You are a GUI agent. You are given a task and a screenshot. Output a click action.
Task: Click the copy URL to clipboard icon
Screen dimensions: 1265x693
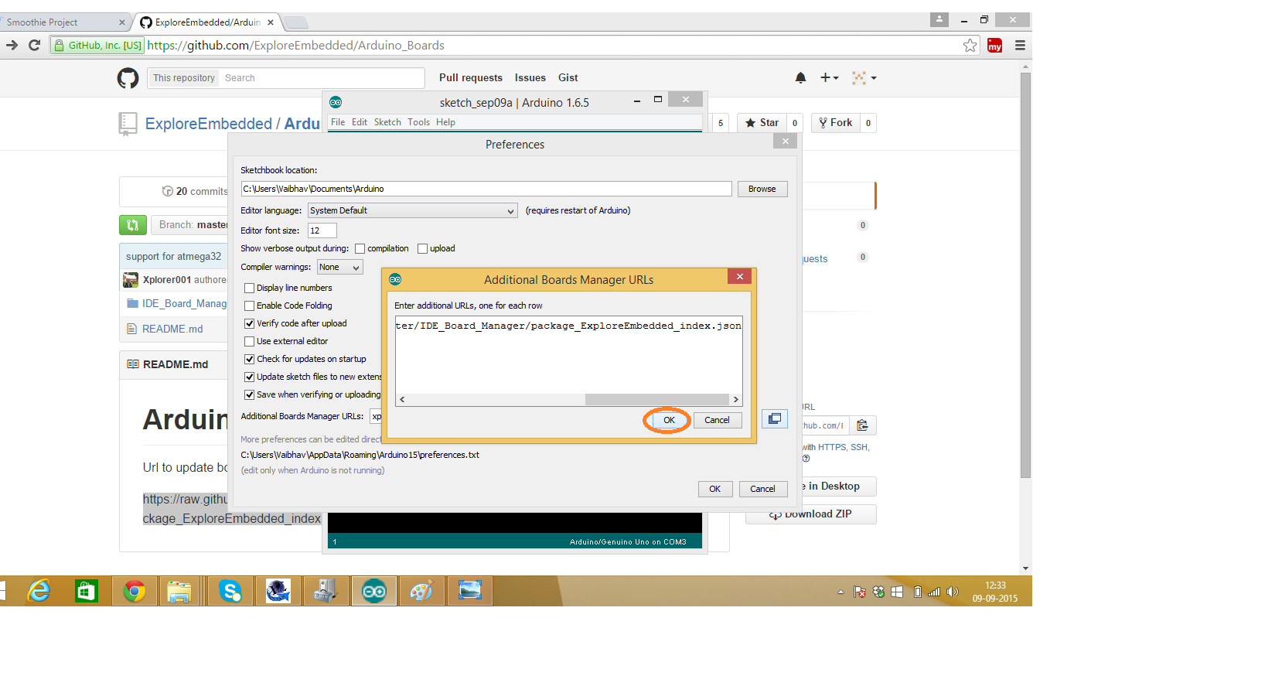pos(862,425)
